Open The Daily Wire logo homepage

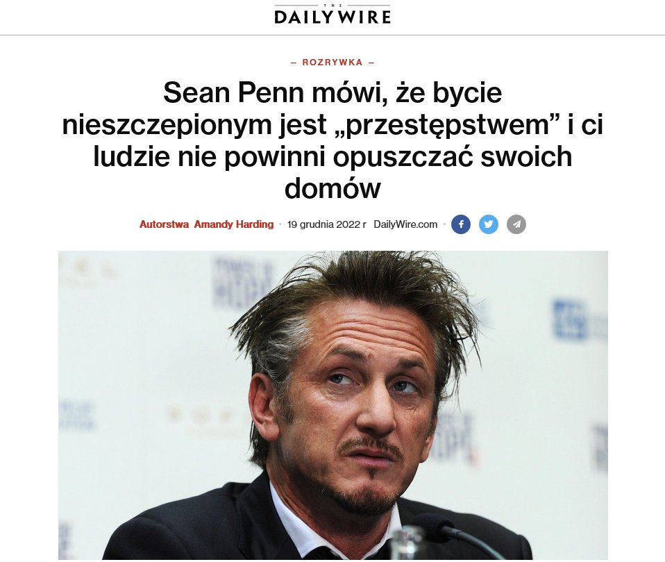332,15
